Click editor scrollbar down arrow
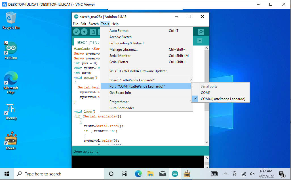Image resolution: width=291 pixels, height=180 pixels. coord(206,142)
